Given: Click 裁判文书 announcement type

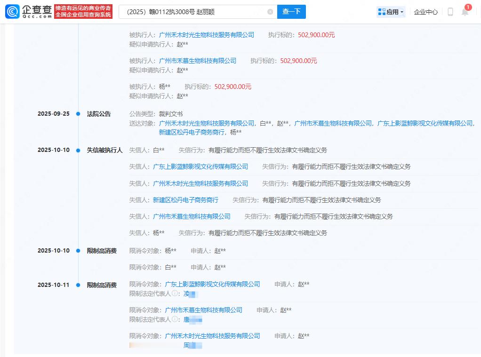Looking at the screenshot, I should pos(171,114).
